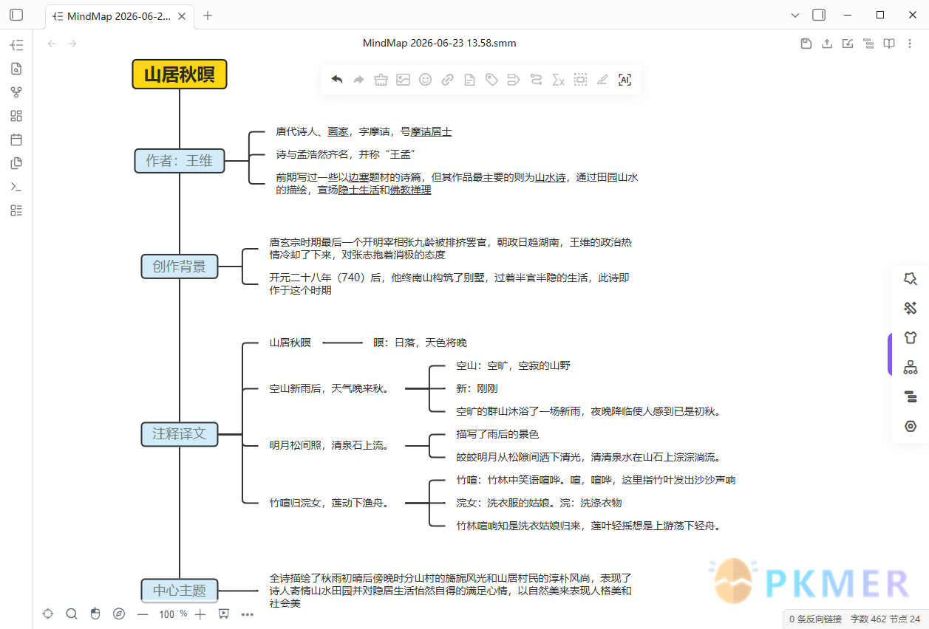
Task: Open the search magnifier in bottom bar
Action: 72,613
